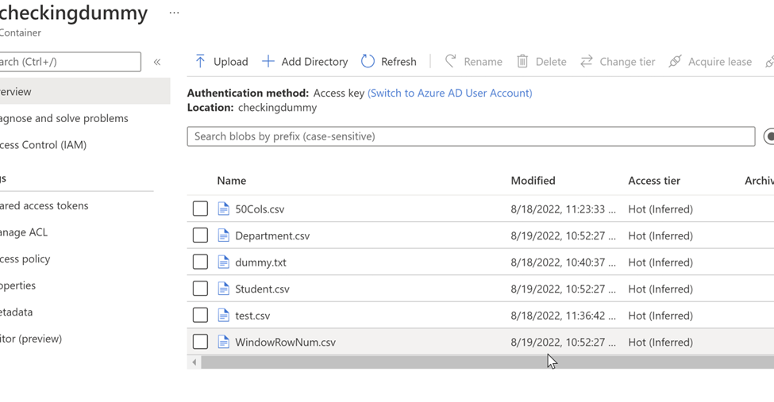The image size is (774, 402).
Task: Click the horizontal scrollbar left arrow
Action: pyautogui.click(x=194, y=362)
